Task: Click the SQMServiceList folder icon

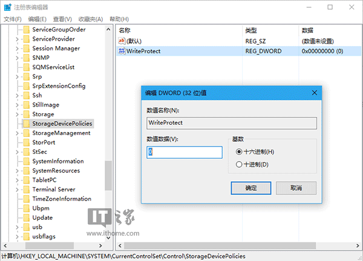Action: [27, 67]
